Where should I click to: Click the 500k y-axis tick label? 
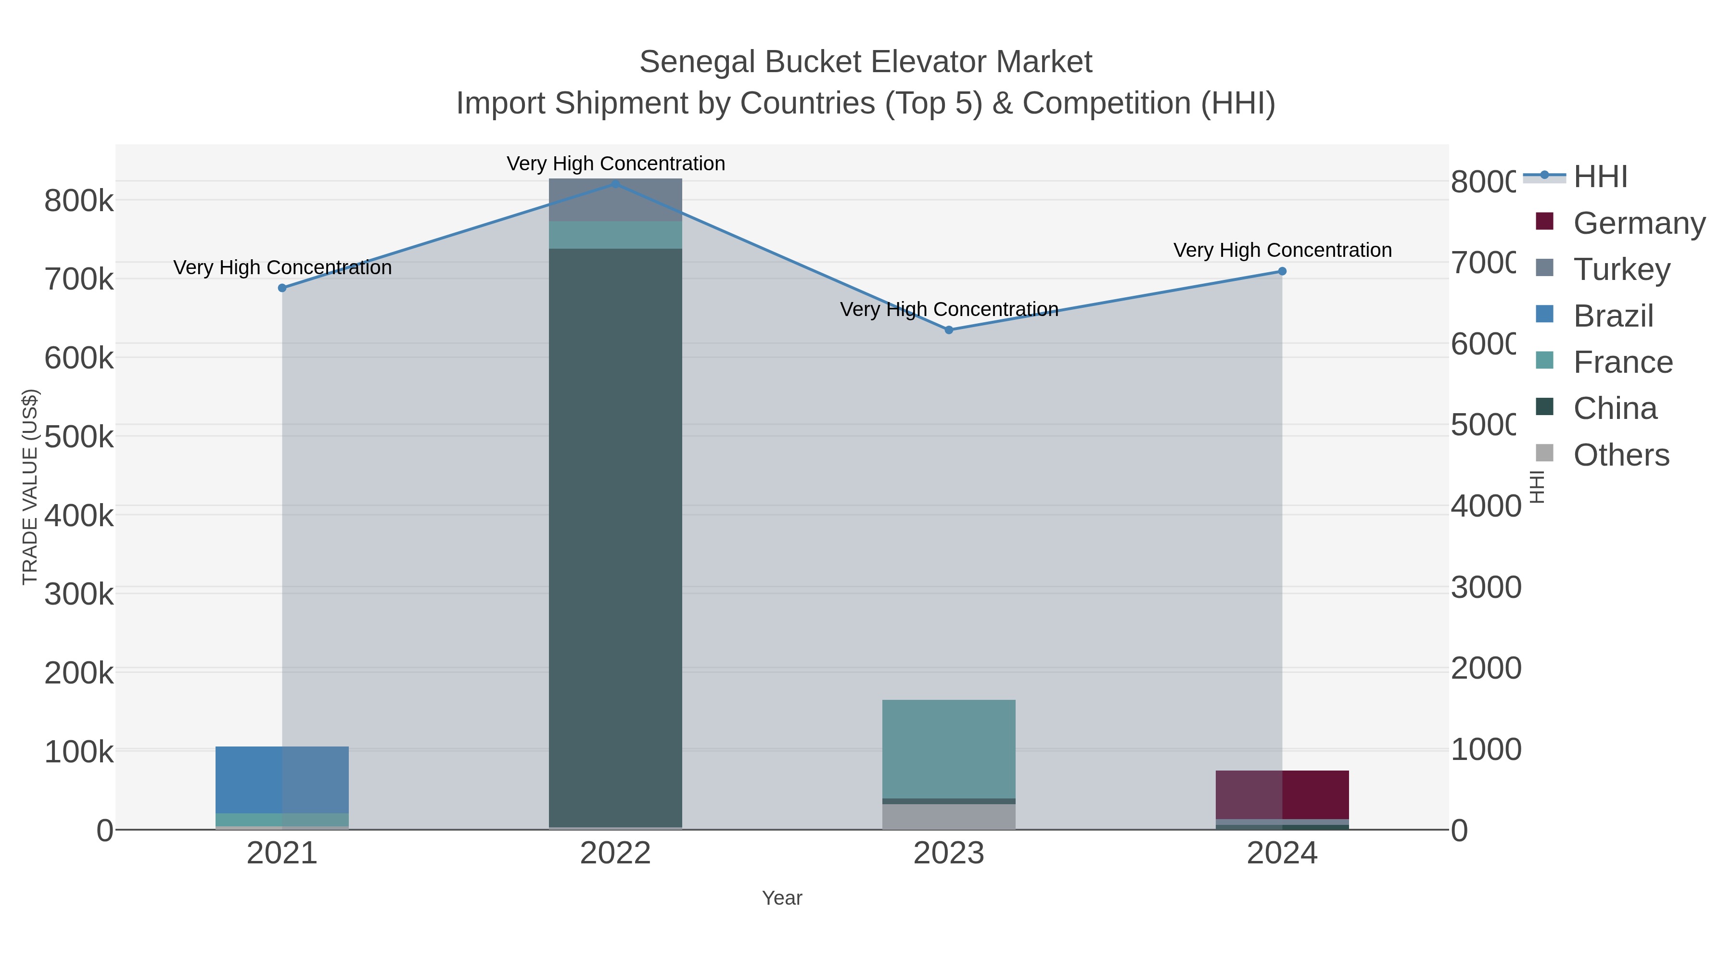pos(79,437)
